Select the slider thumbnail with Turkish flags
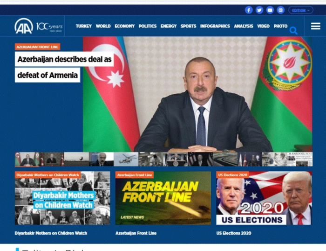Screen dimensions: 326x251 [x=52, y=160]
